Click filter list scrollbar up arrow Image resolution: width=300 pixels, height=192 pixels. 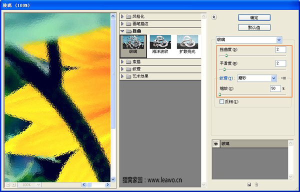[203, 16]
